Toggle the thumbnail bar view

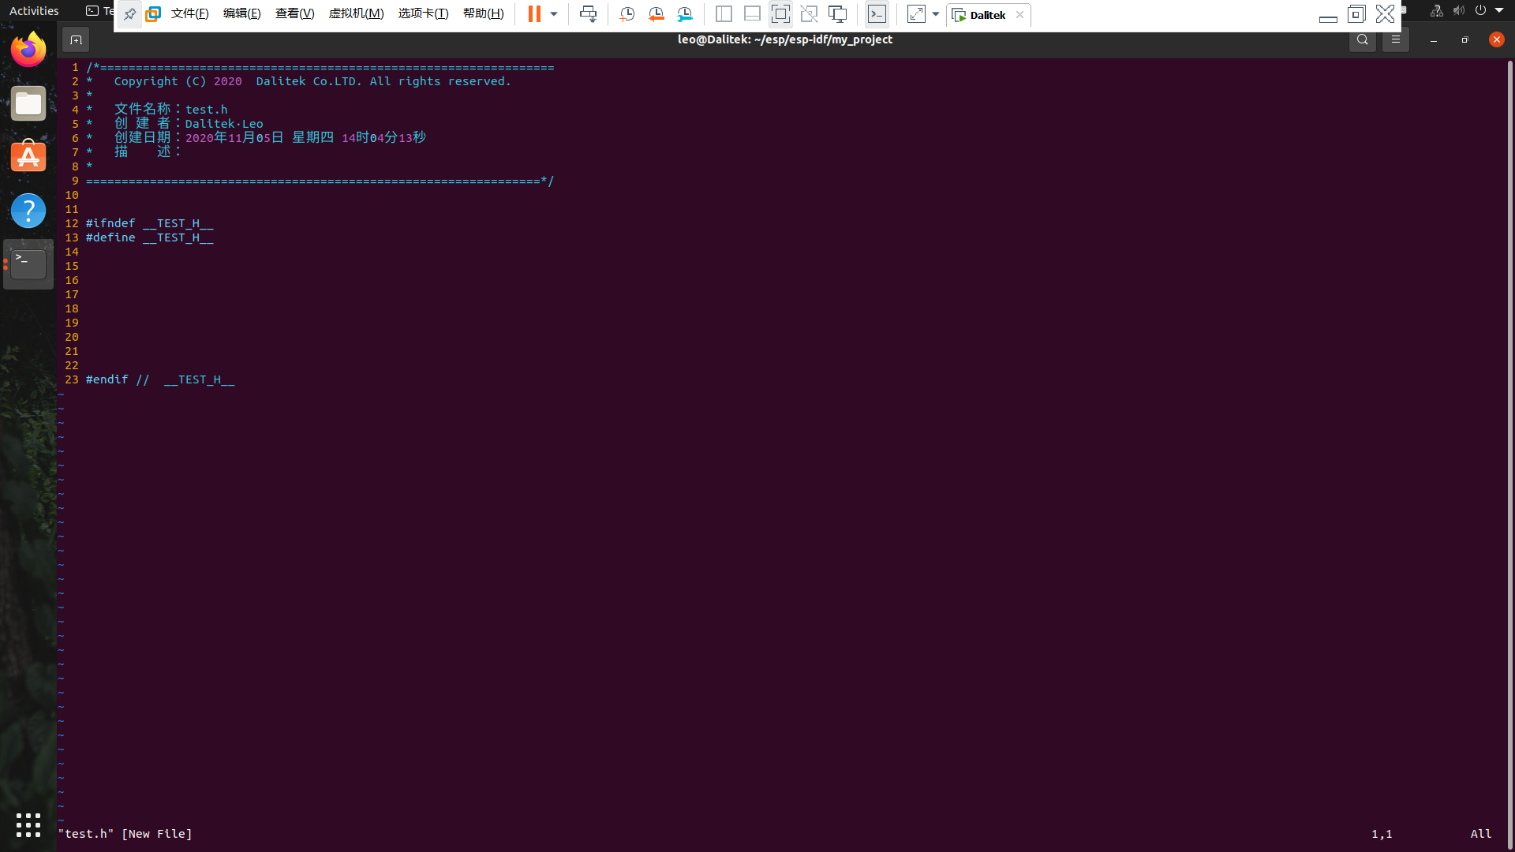[752, 14]
